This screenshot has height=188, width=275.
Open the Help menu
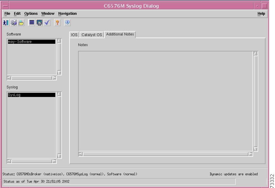261,14
